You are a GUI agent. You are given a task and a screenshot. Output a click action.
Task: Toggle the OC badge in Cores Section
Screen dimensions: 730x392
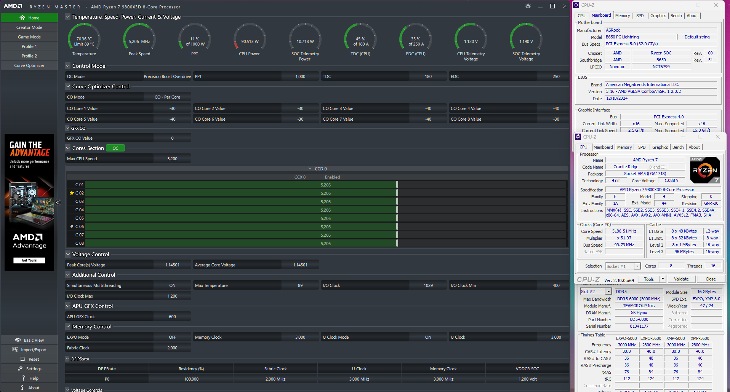click(115, 148)
